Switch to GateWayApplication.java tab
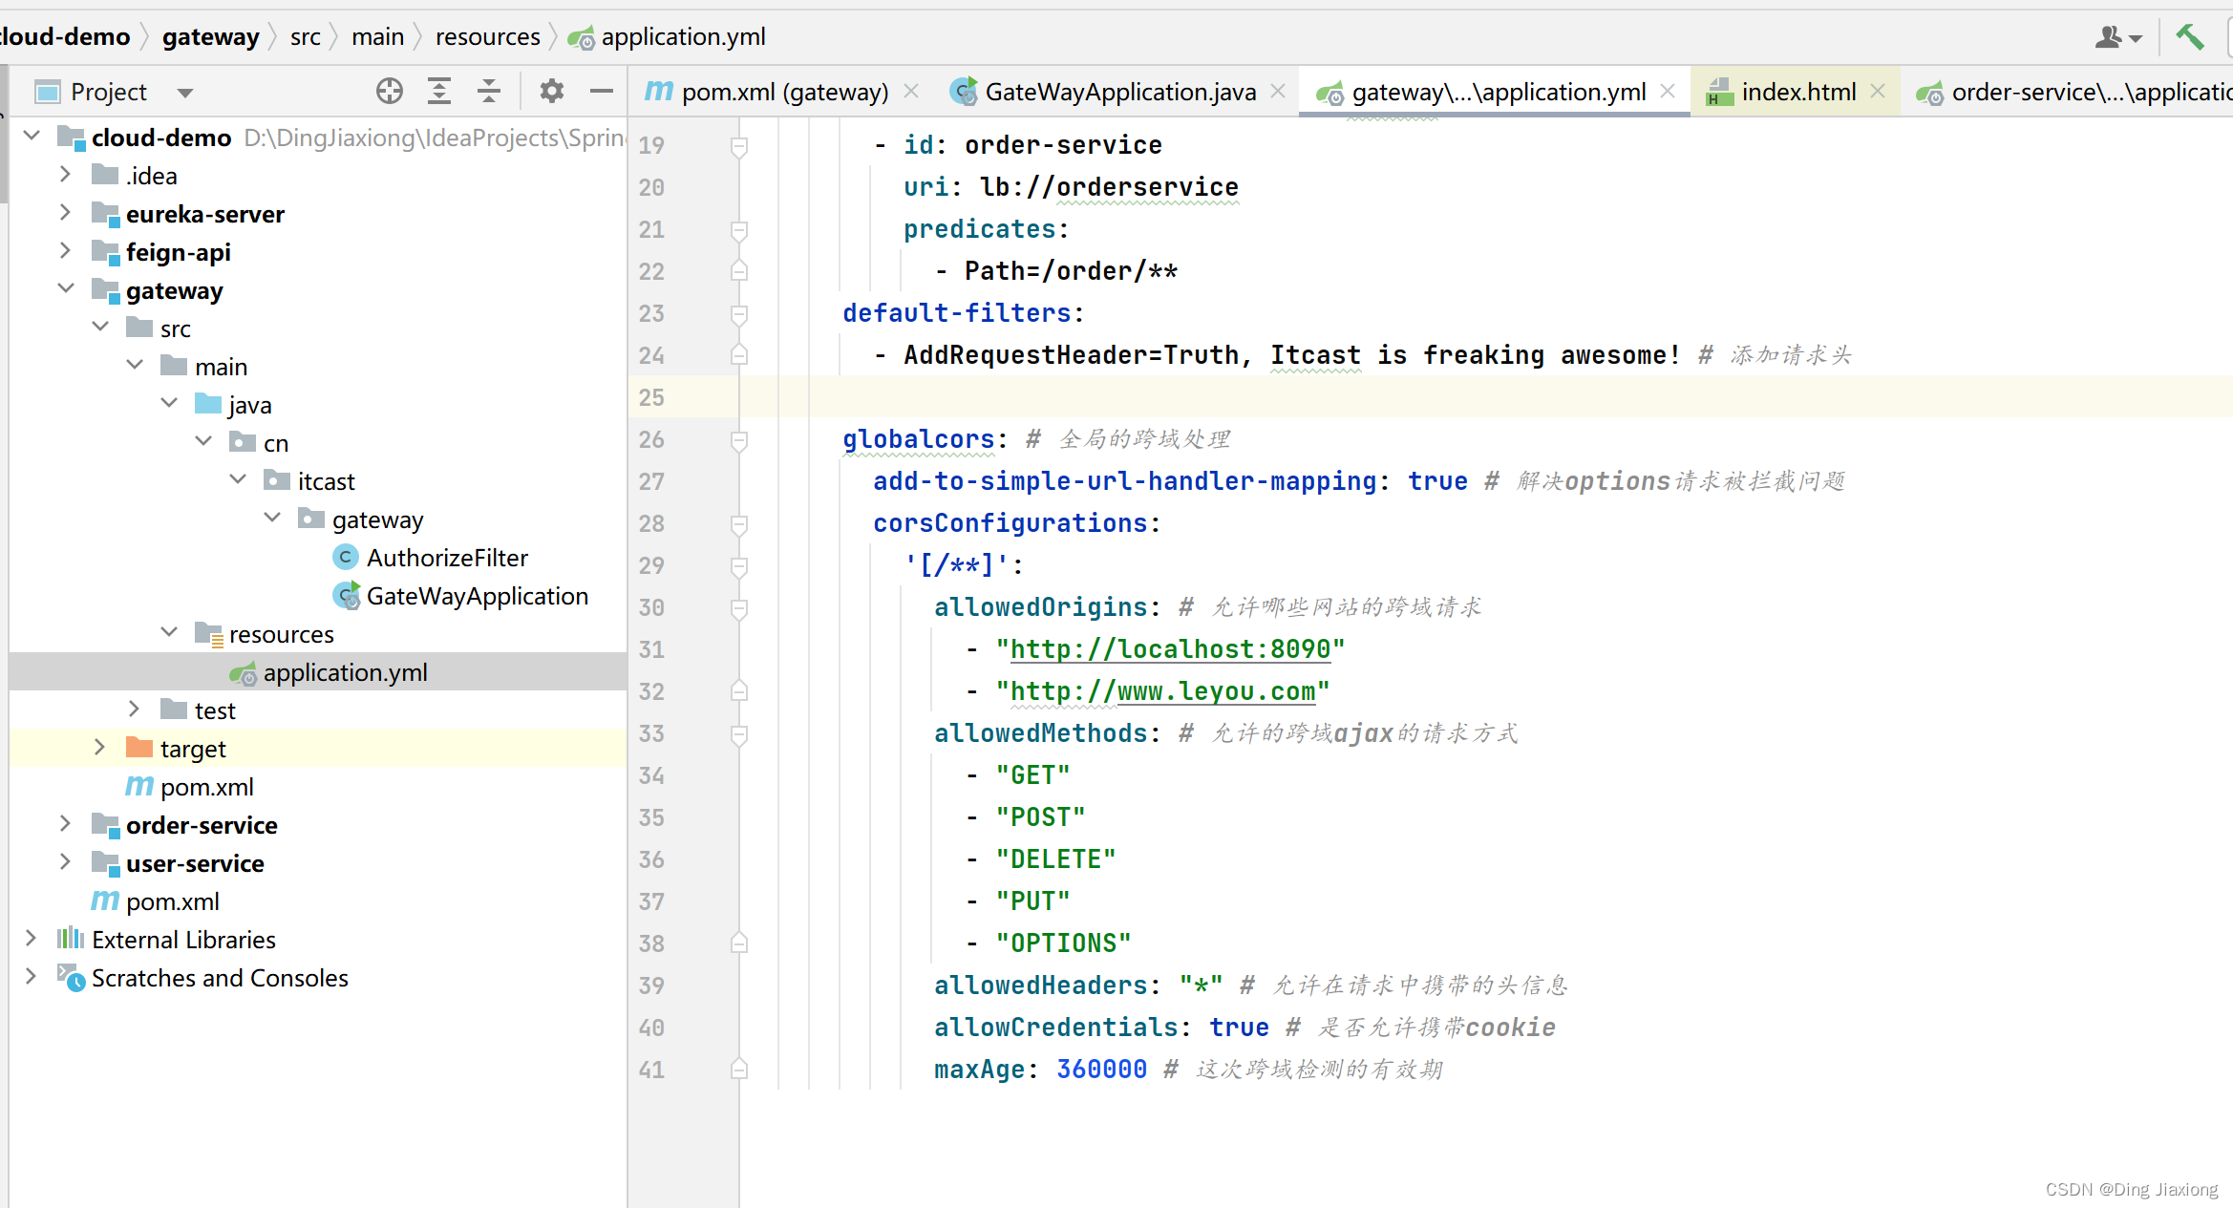2233x1208 pixels. point(1119,92)
